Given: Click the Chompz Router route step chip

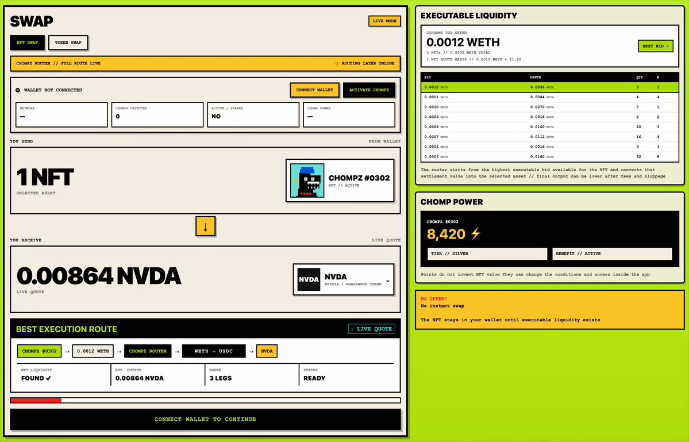Looking at the screenshot, I should click(x=148, y=351).
